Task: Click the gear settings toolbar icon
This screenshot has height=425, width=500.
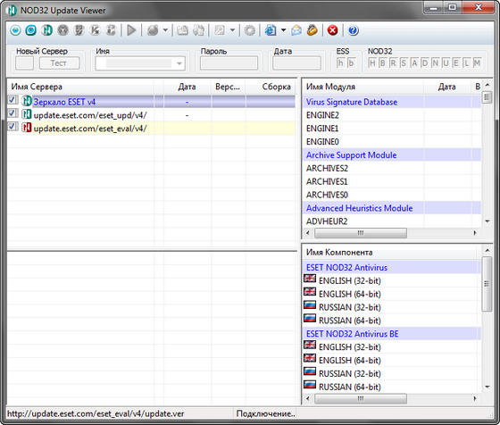Action: 250,30
